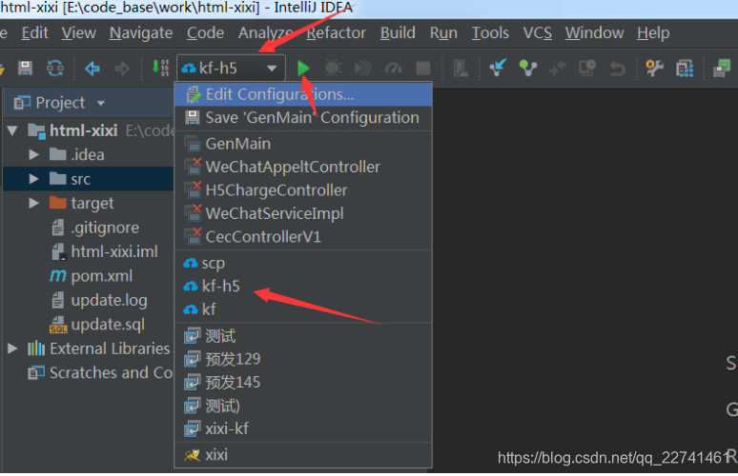Navigate forward with the right arrow icon

click(122, 69)
